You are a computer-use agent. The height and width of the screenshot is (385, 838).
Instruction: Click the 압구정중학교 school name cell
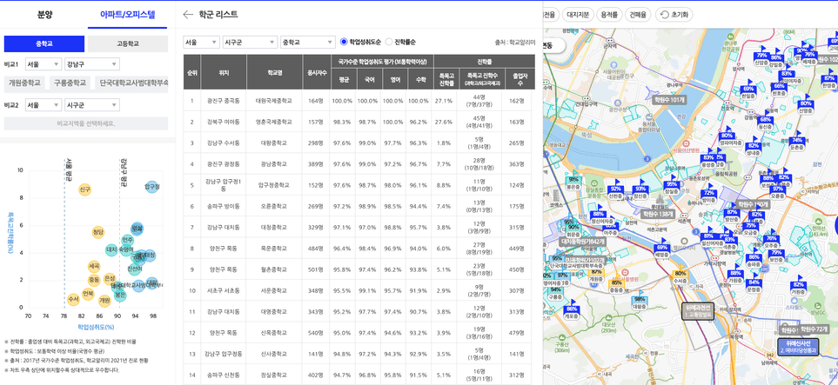pos(274,185)
